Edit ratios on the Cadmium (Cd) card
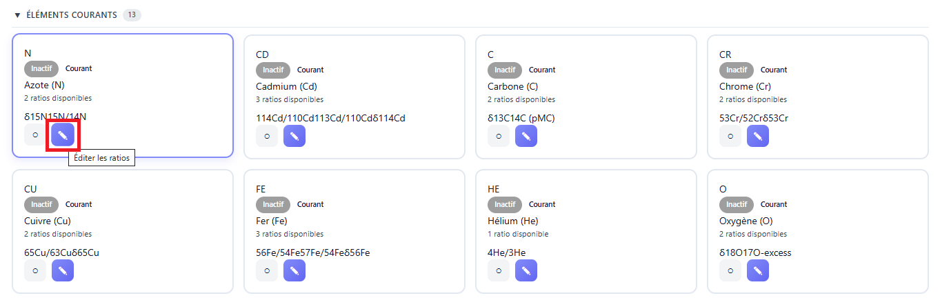 click(294, 136)
